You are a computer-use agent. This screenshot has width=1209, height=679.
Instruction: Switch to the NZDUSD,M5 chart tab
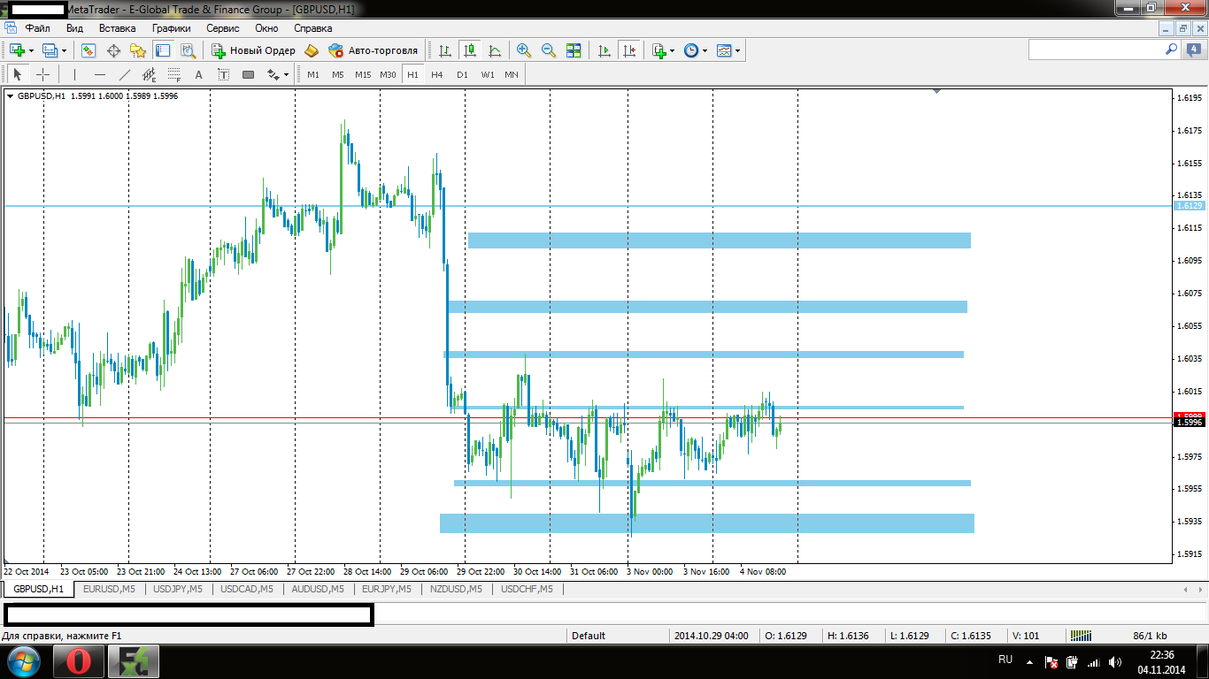point(456,589)
